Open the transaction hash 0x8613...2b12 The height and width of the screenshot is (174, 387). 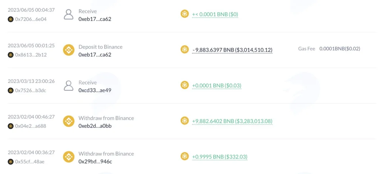(x=31, y=55)
